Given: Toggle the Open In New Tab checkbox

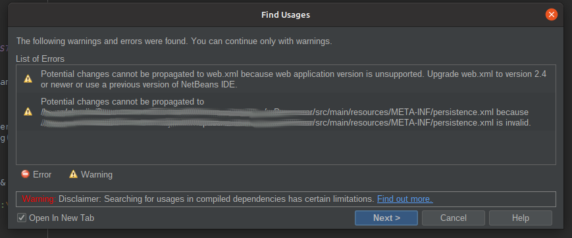Looking at the screenshot, I should point(22,218).
